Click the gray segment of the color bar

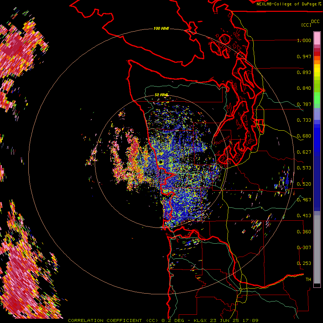click(317, 249)
